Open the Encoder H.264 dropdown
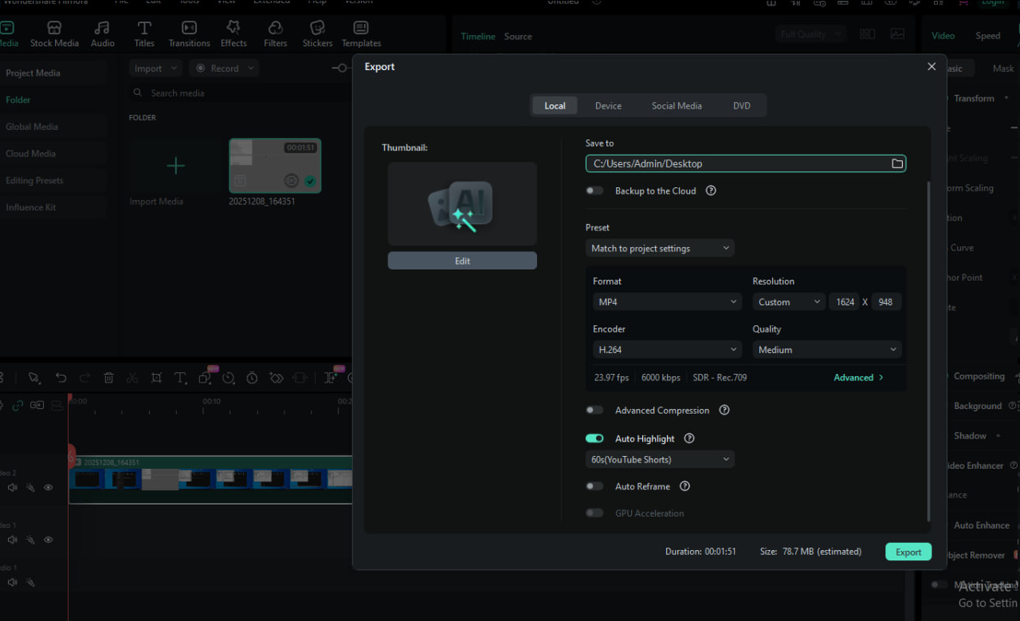The width and height of the screenshot is (1020, 621). click(668, 350)
